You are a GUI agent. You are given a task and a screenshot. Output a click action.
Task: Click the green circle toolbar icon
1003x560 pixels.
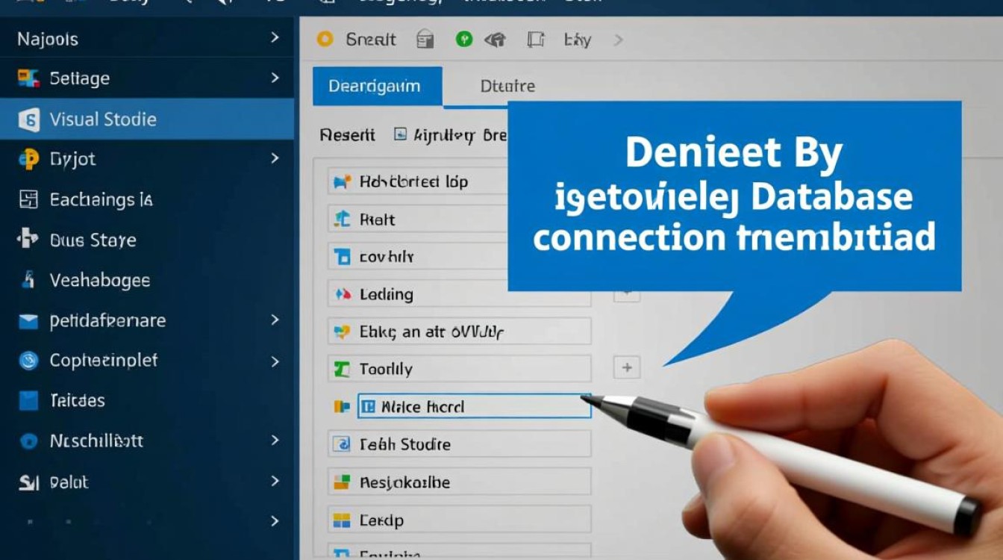point(464,40)
